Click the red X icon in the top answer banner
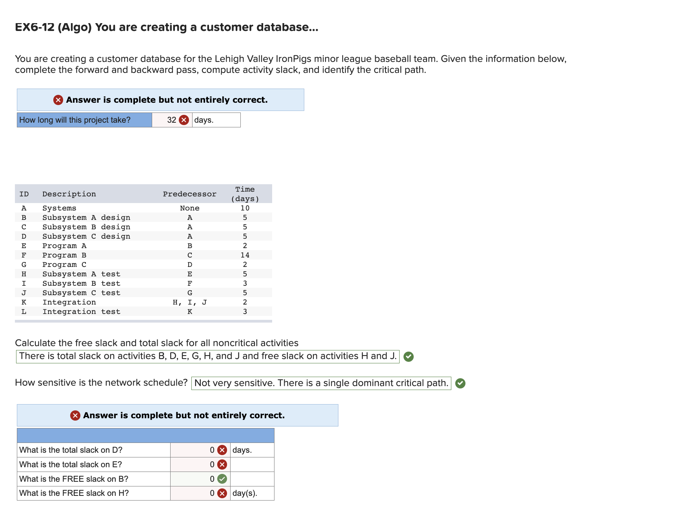 [58, 100]
